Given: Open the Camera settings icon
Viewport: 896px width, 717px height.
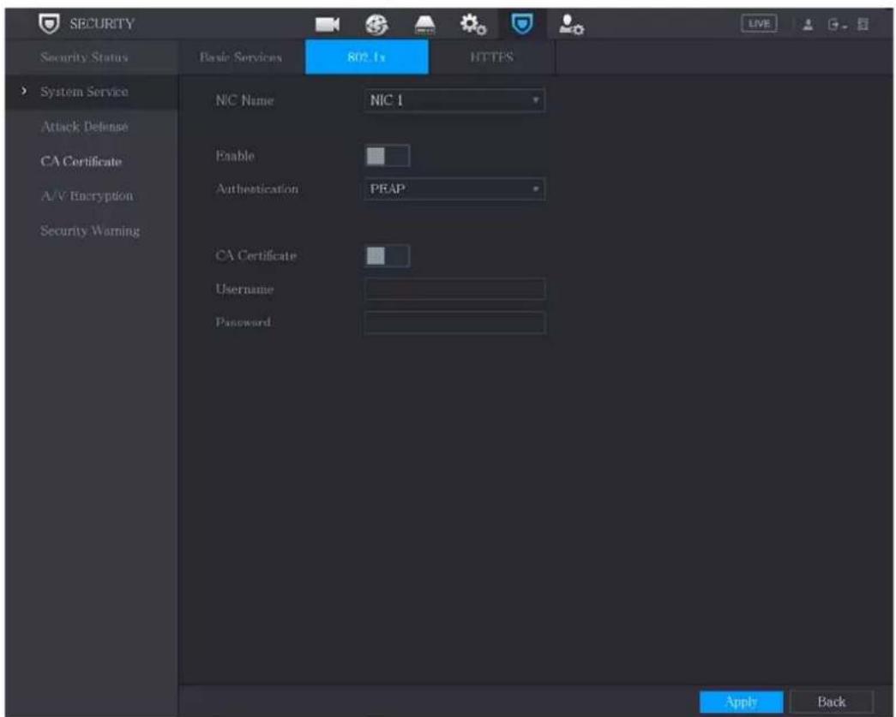Looking at the screenshot, I should coord(328,25).
